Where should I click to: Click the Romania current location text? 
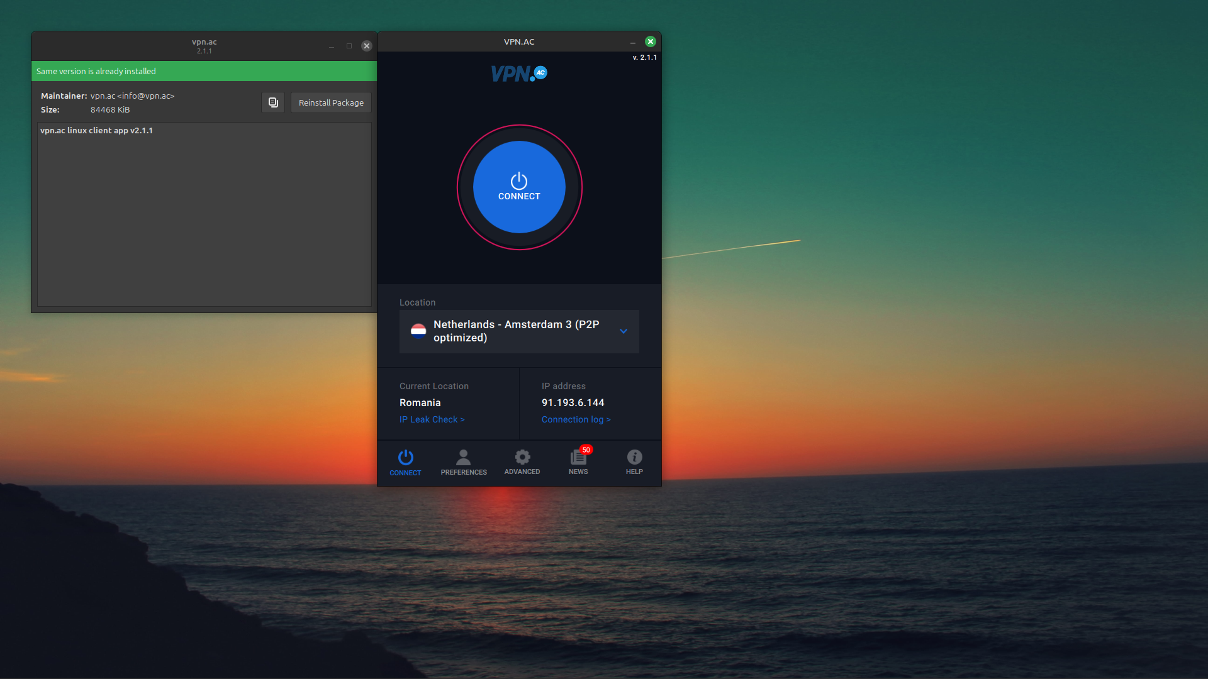(x=420, y=402)
